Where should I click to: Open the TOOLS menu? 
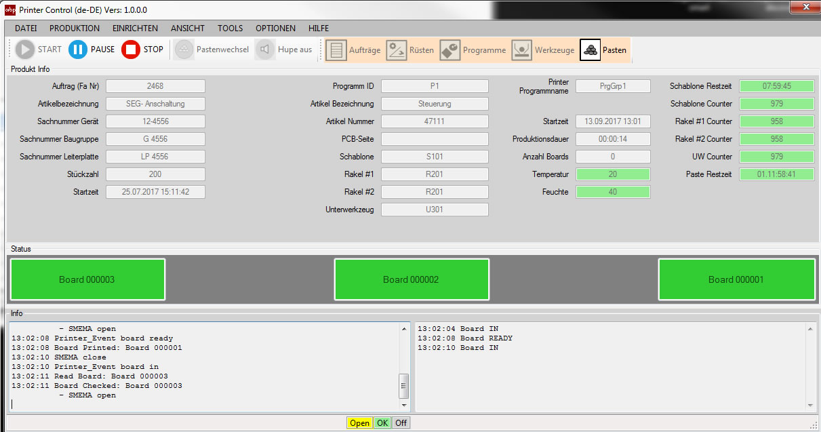click(x=231, y=28)
